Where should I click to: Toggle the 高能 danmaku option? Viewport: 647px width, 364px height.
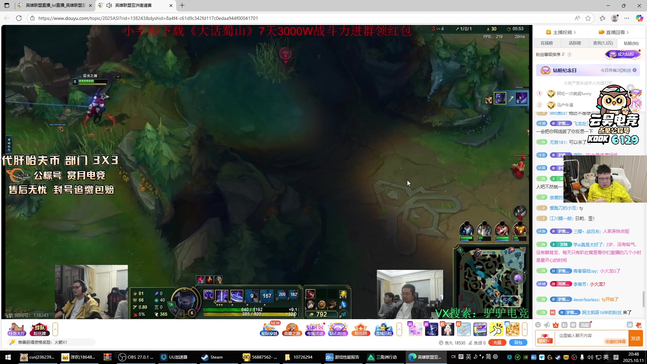(585, 325)
